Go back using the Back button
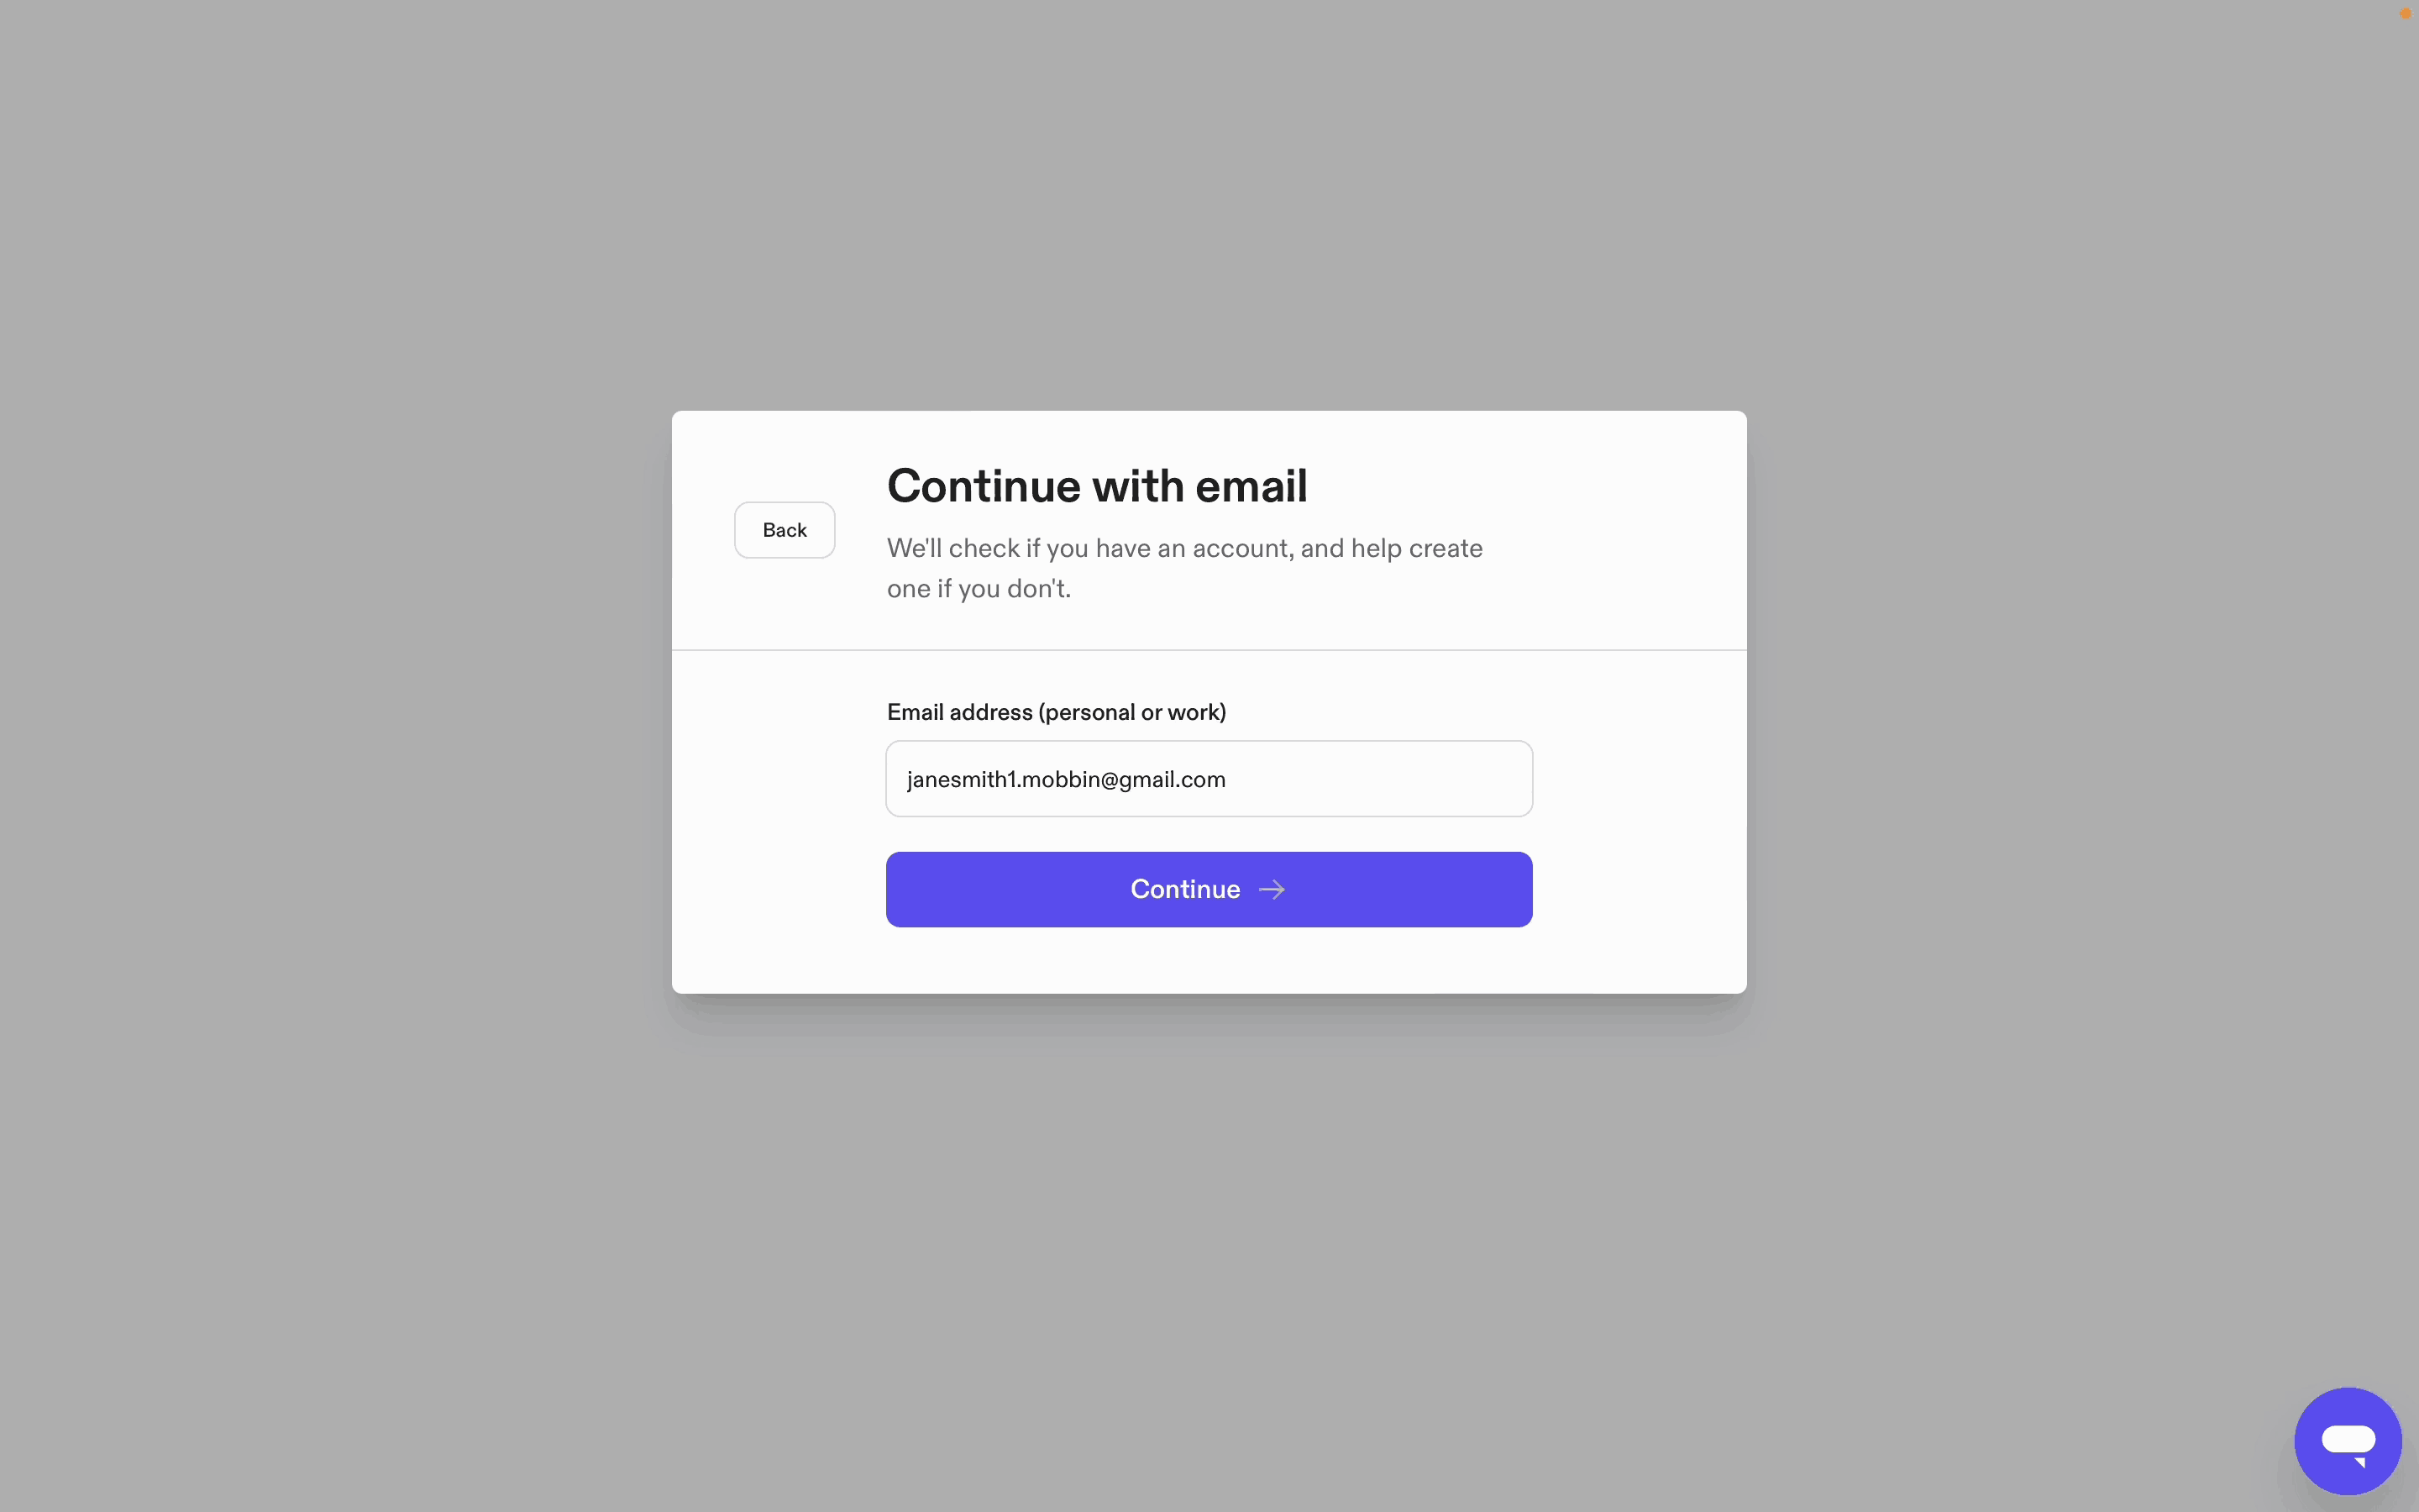Image resolution: width=2419 pixels, height=1512 pixels. click(x=784, y=530)
